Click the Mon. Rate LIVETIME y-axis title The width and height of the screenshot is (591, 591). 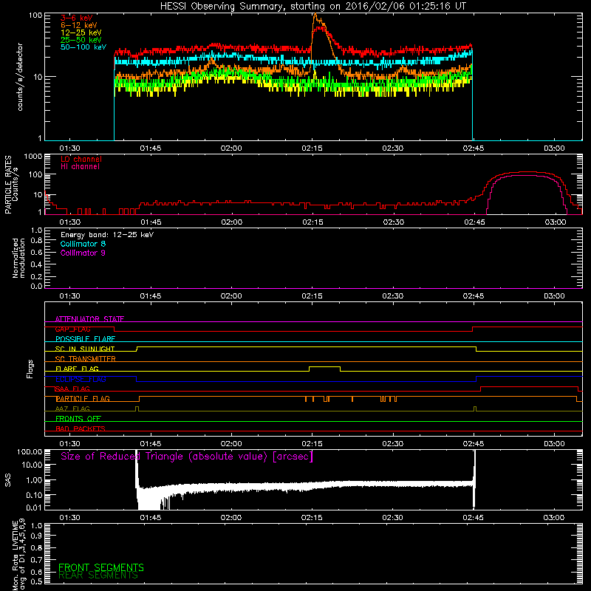pyautogui.click(x=18, y=555)
